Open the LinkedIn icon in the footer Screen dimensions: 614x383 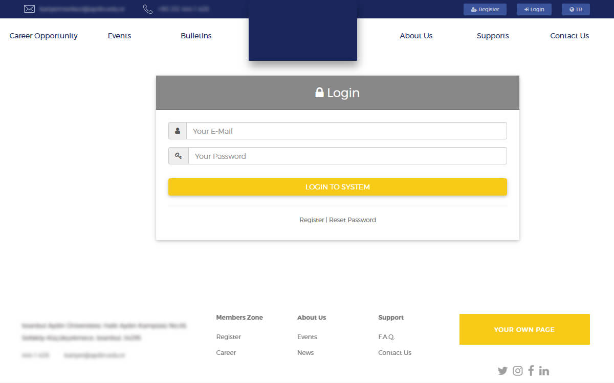click(x=544, y=371)
